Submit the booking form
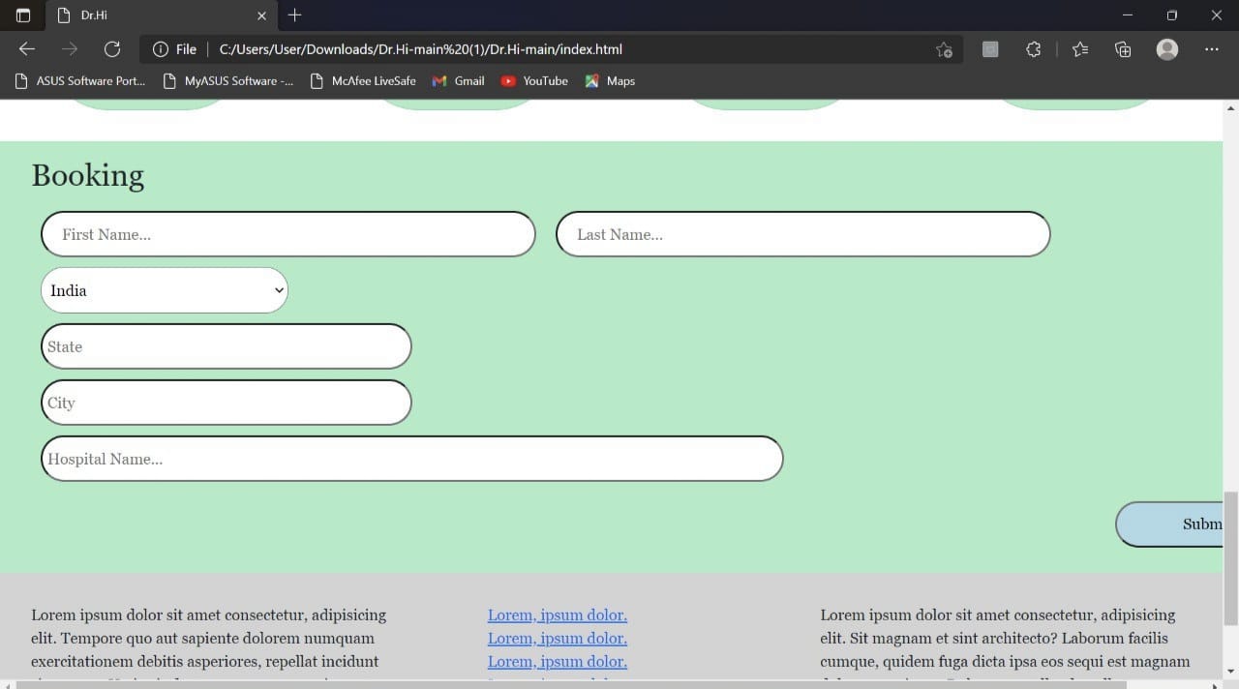 click(x=1169, y=524)
